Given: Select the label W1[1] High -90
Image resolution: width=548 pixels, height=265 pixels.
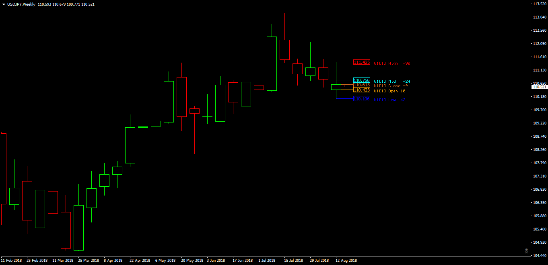Looking at the screenshot, I should 392,63.
